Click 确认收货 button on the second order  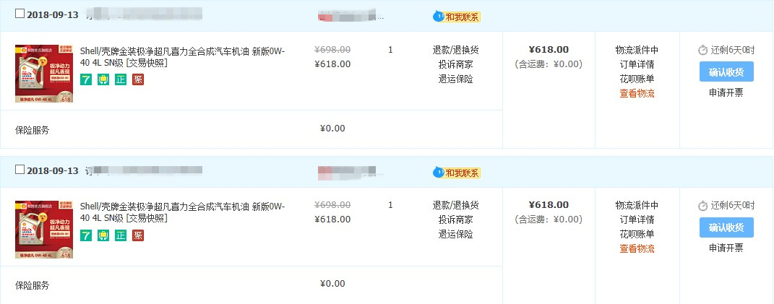click(726, 227)
